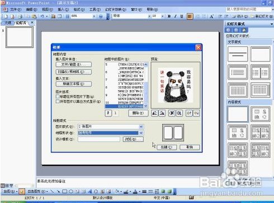Select the Rectangle drawing tool
Screen dimensions: 274x203
point(65,191)
